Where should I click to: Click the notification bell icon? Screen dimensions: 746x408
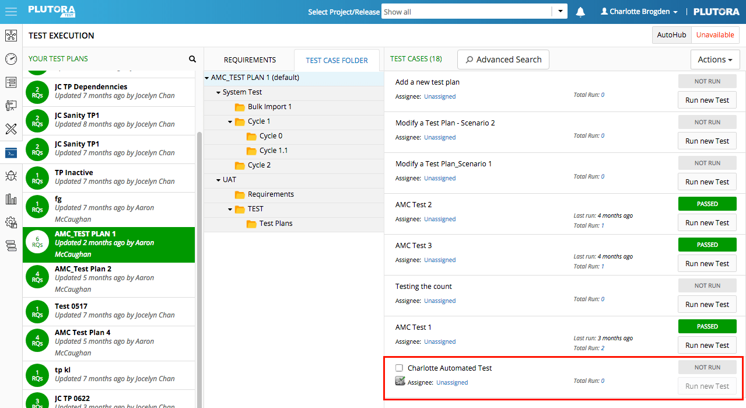(x=580, y=11)
